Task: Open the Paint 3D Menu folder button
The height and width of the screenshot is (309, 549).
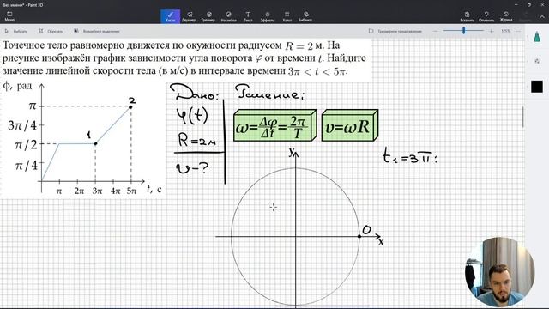Action: [9, 16]
